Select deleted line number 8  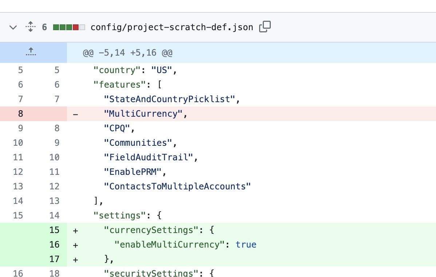(x=21, y=114)
